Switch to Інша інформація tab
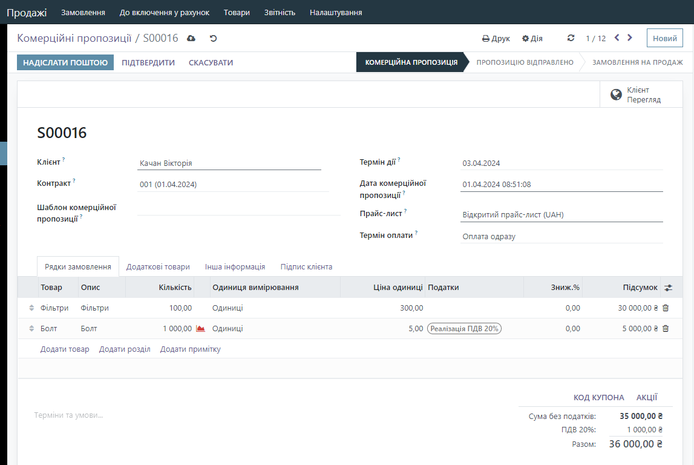The image size is (694, 465). [235, 267]
